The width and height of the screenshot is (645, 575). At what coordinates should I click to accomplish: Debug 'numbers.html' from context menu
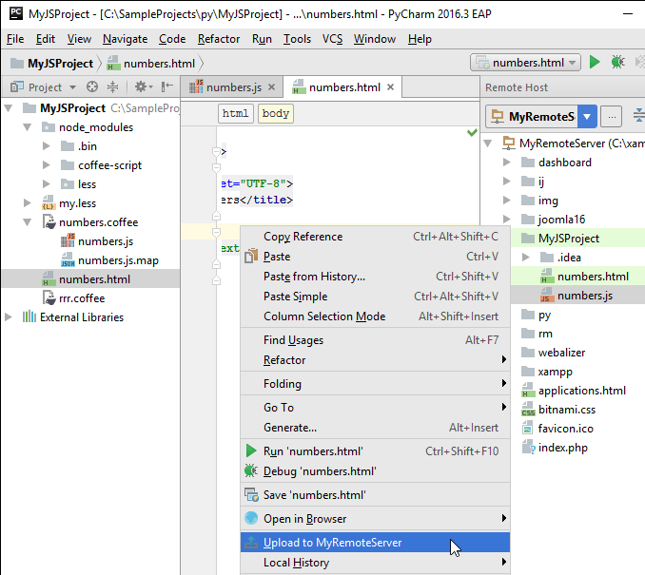coord(375,471)
